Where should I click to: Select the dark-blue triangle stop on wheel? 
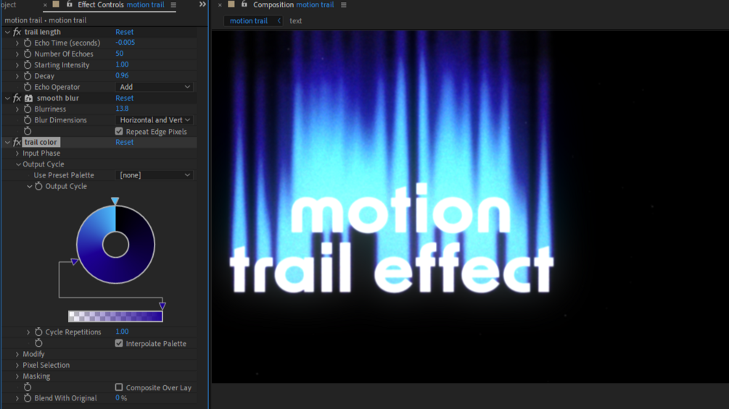point(75,262)
